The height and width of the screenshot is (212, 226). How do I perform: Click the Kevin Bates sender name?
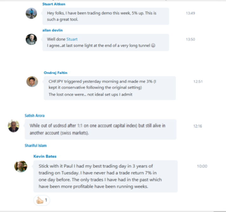(x=44, y=156)
